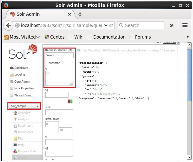Click the Logging icon in sidebar
The width and height of the screenshot is (193, 162).
tap(12, 75)
